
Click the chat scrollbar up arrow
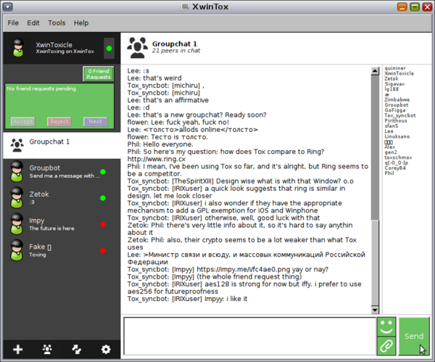click(x=375, y=71)
